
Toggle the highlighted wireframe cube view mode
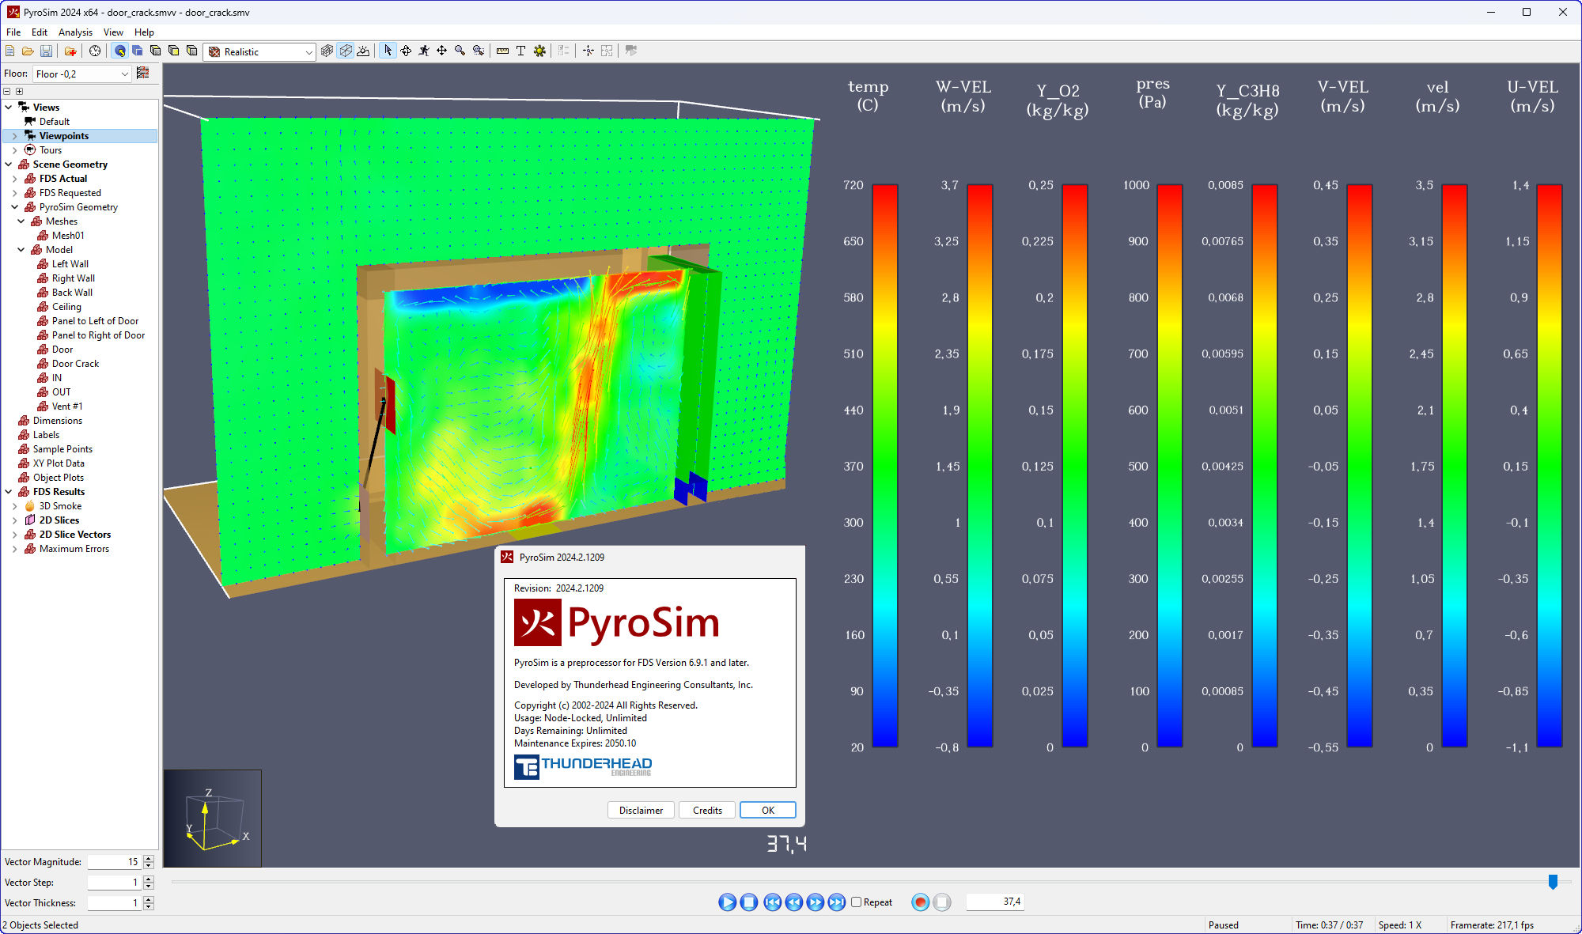[346, 51]
